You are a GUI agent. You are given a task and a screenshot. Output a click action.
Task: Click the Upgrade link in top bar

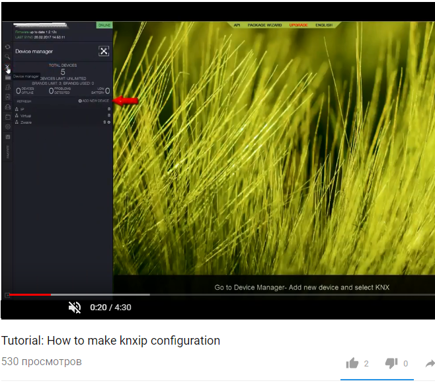coord(298,25)
